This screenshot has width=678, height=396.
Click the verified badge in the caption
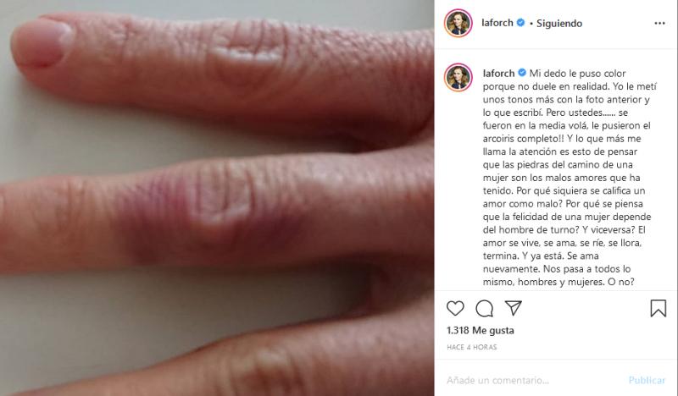(522, 73)
